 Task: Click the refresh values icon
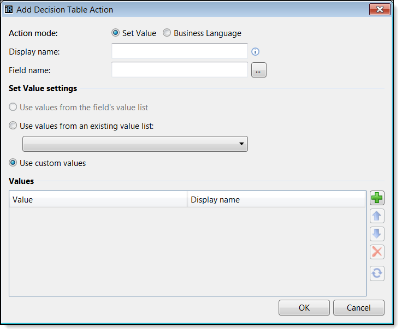(x=377, y=273)
